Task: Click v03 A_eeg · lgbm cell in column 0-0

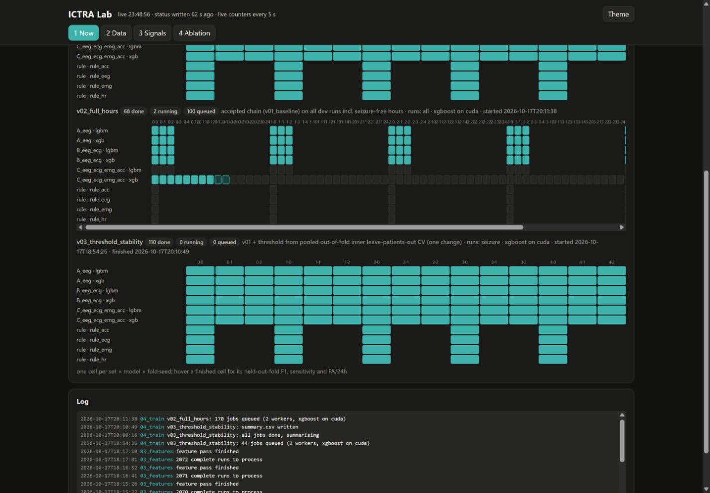Action: (200, 271)
